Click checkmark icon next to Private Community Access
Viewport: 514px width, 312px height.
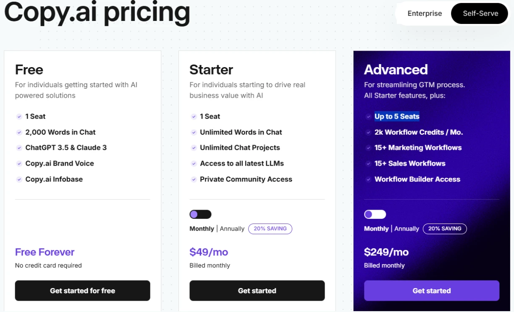pyautogui.click(x=194, y=179)
